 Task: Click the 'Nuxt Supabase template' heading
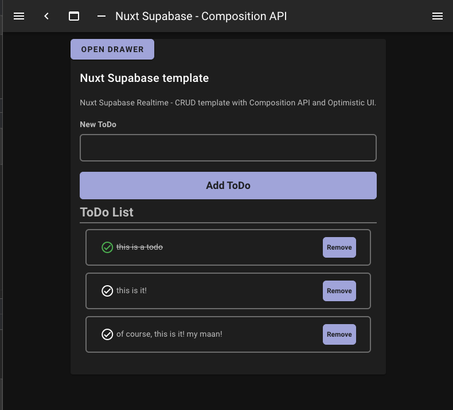click(x=145, y=78)
